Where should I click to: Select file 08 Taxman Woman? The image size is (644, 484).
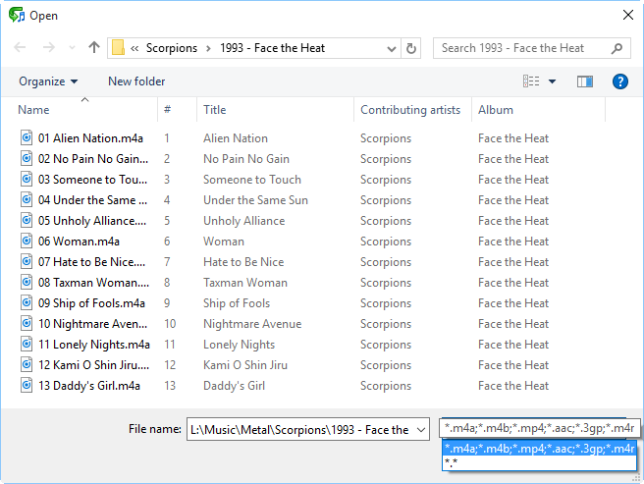tap(93, 283)
